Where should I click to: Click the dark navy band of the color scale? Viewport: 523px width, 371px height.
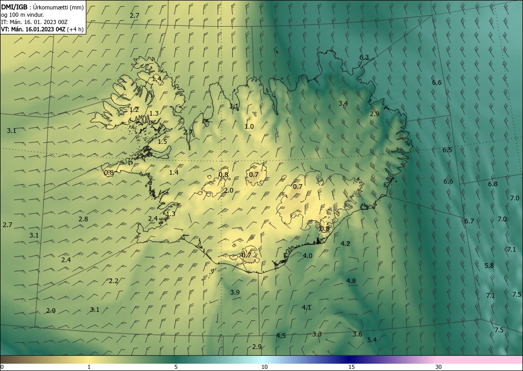[350, 359]
